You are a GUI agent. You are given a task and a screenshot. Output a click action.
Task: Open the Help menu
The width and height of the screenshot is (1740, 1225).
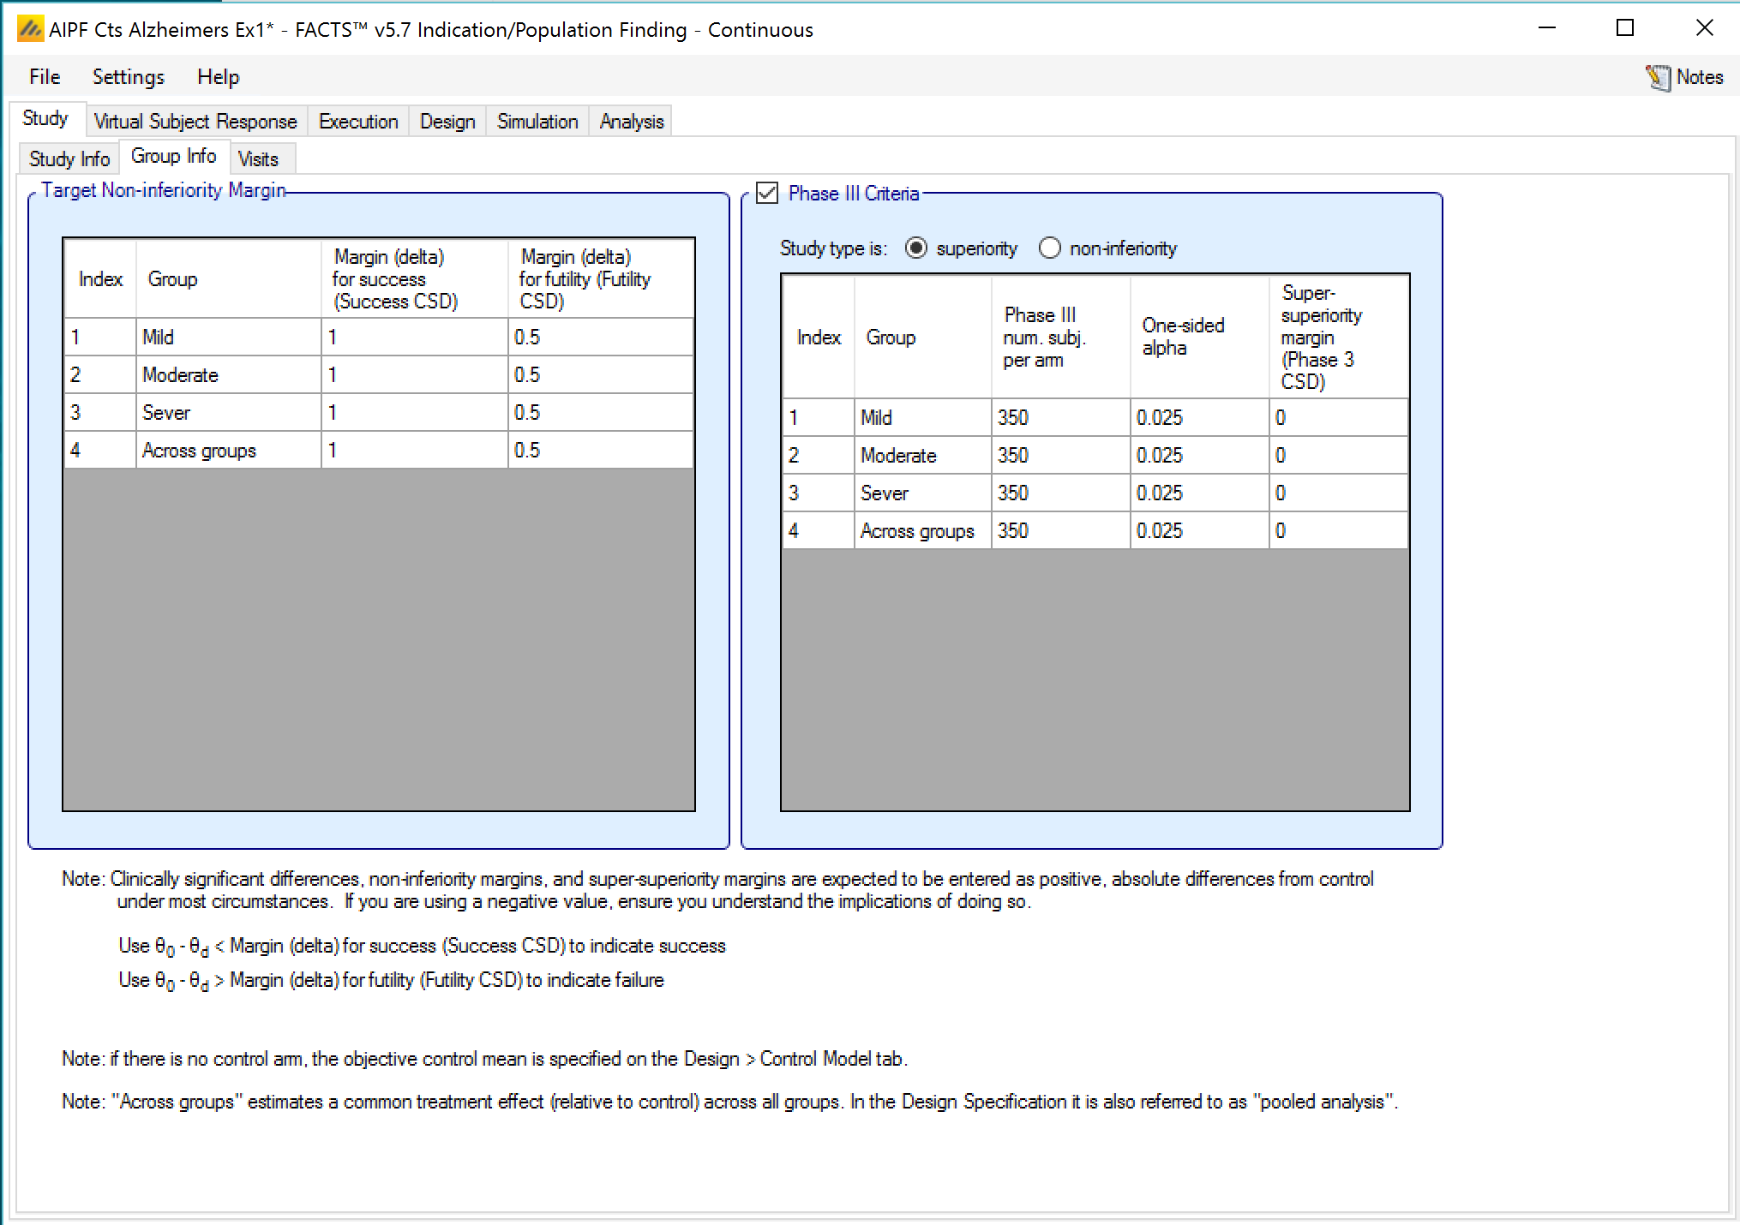218,77
